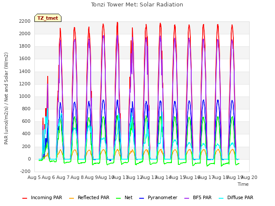This screenshot has height=206, width=275.
Task: Click the 200 y-axis tick label
Action: point(26,147)
